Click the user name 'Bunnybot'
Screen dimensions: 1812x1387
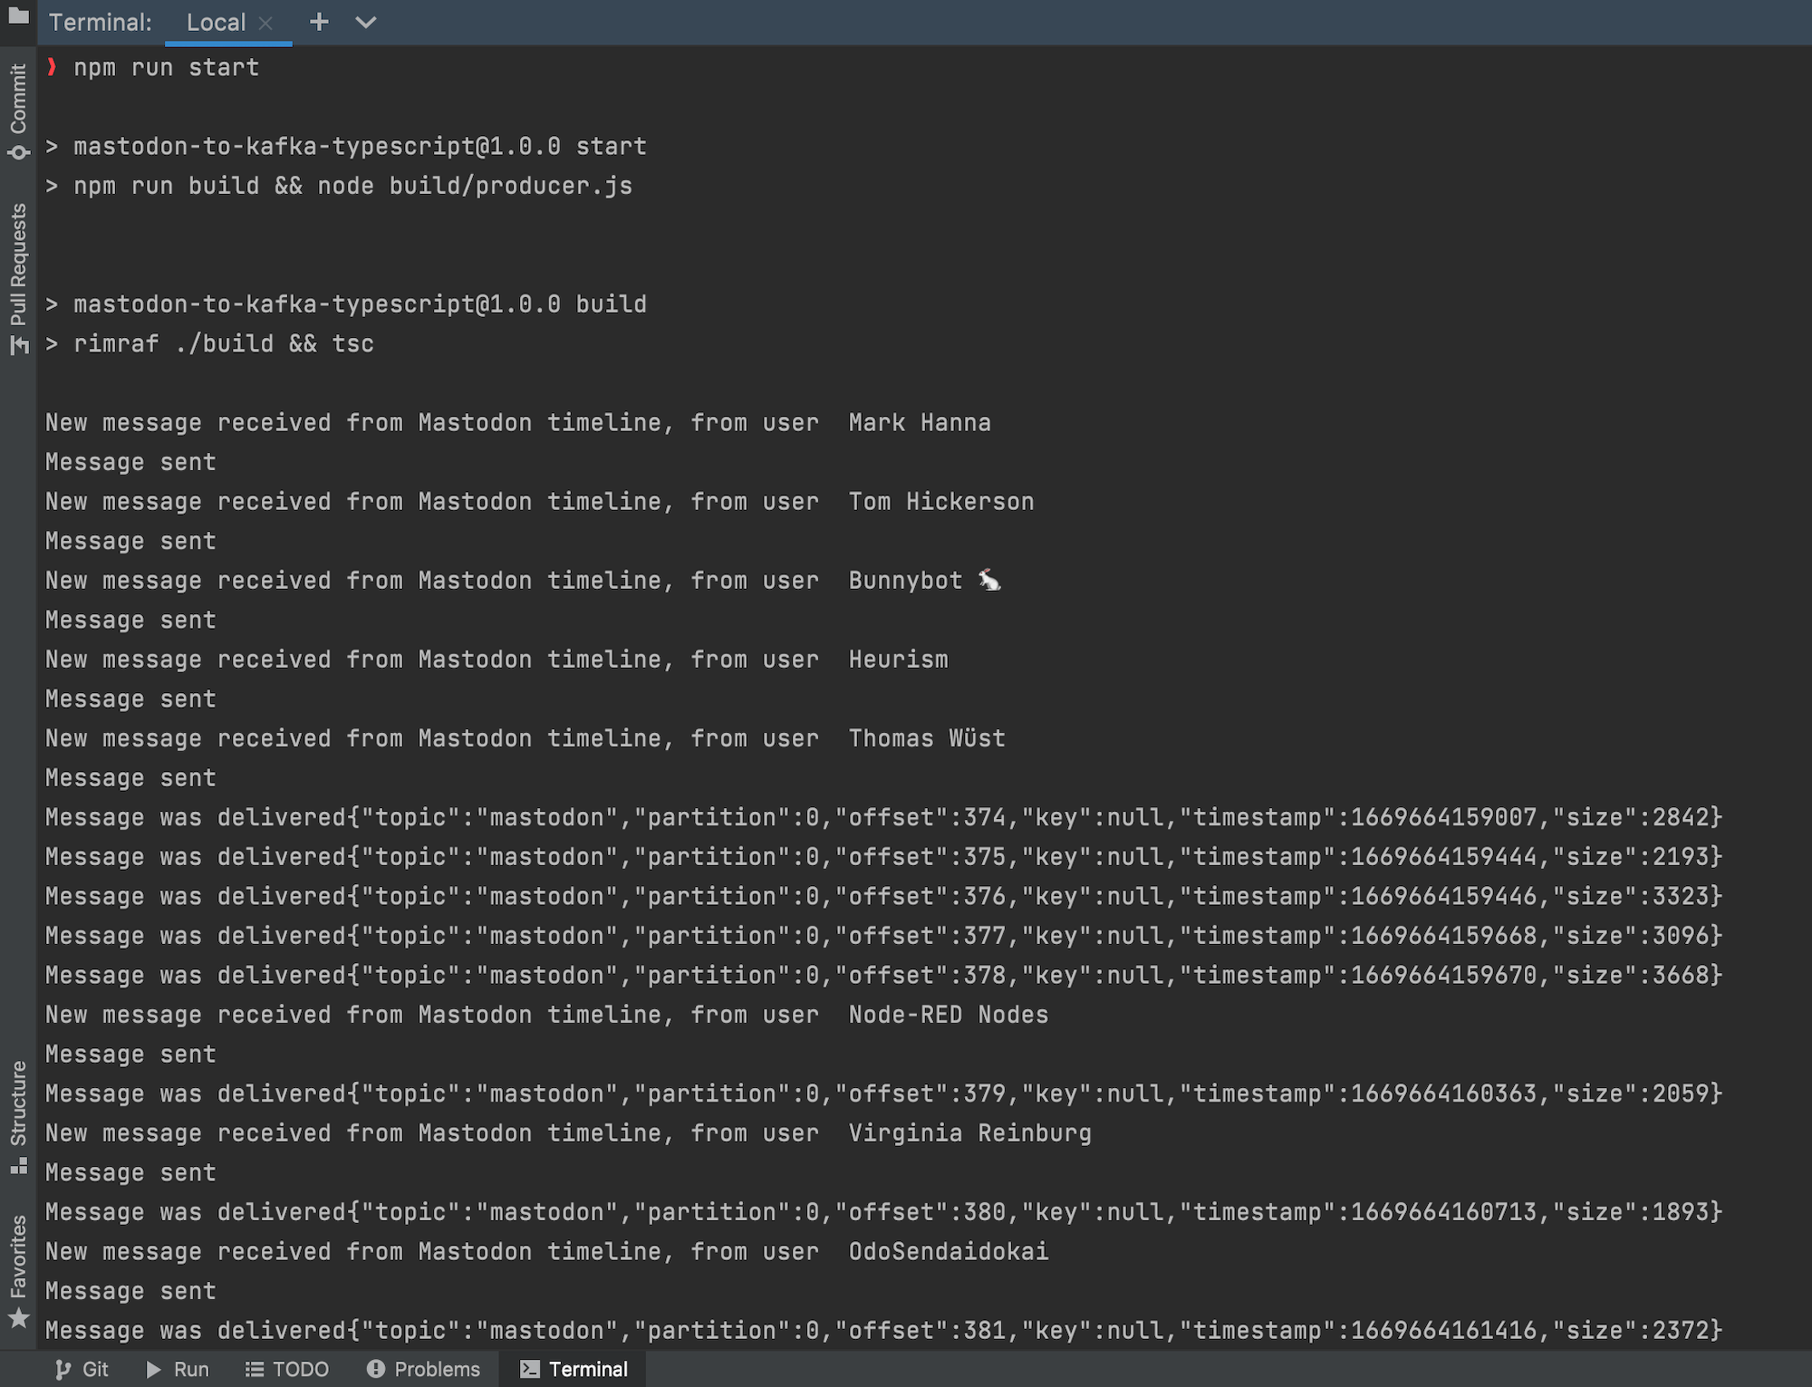click(x=906, y=581)
